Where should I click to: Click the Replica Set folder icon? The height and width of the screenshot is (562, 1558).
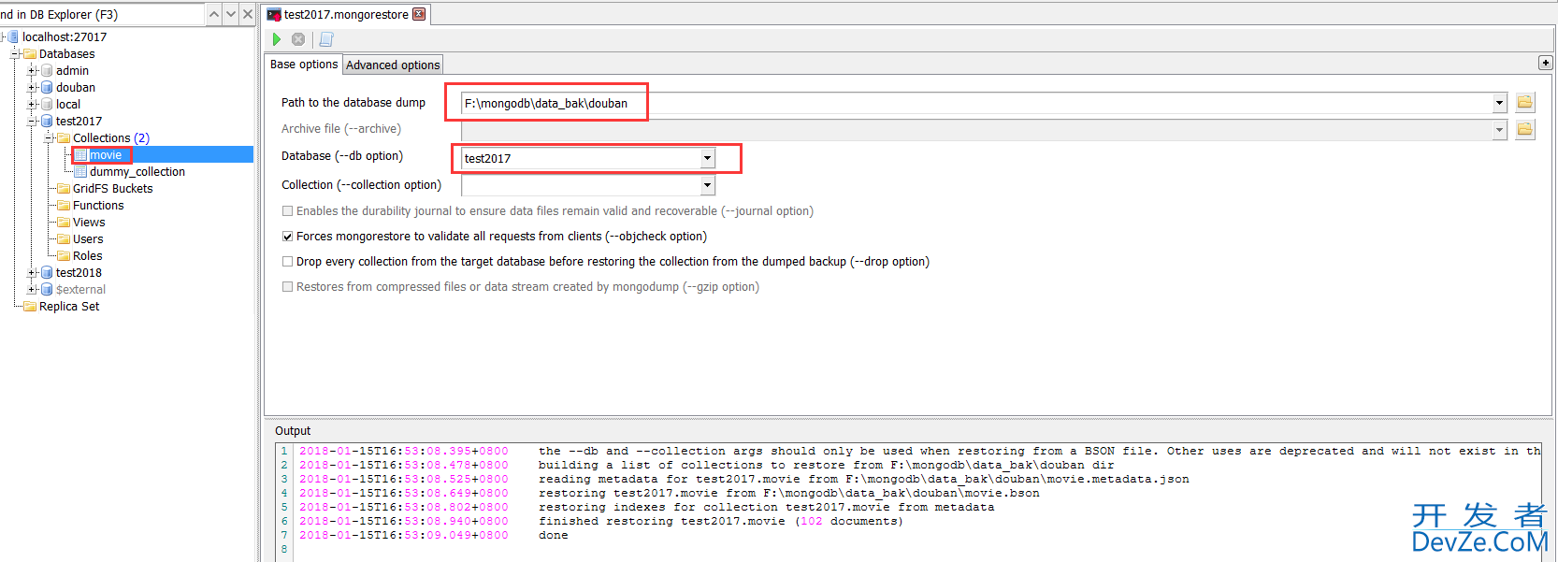[x=30, y=307]
